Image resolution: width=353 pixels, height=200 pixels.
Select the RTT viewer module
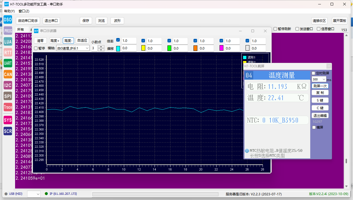pos(8,53)
